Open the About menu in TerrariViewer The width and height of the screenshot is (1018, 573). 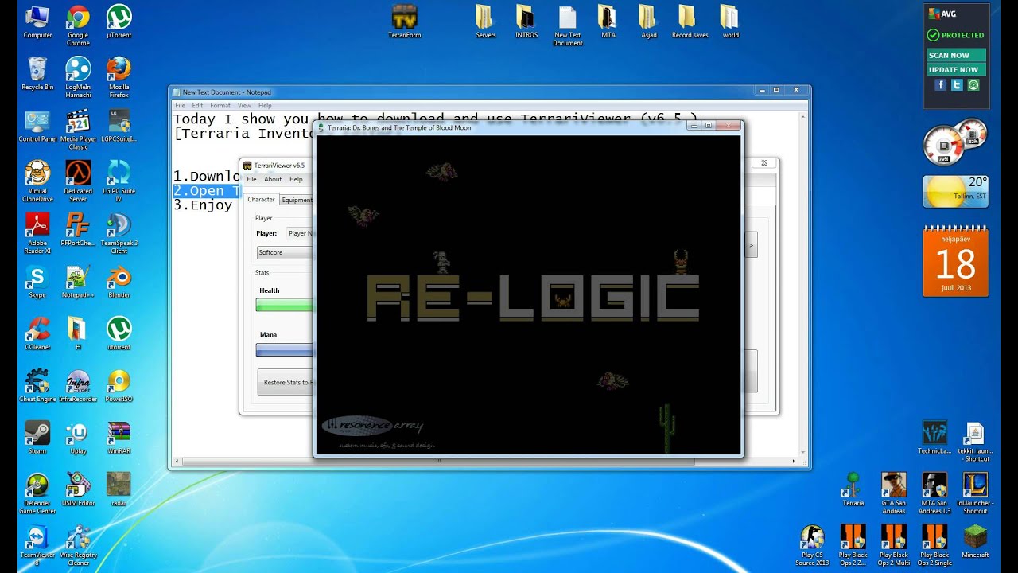273,179
